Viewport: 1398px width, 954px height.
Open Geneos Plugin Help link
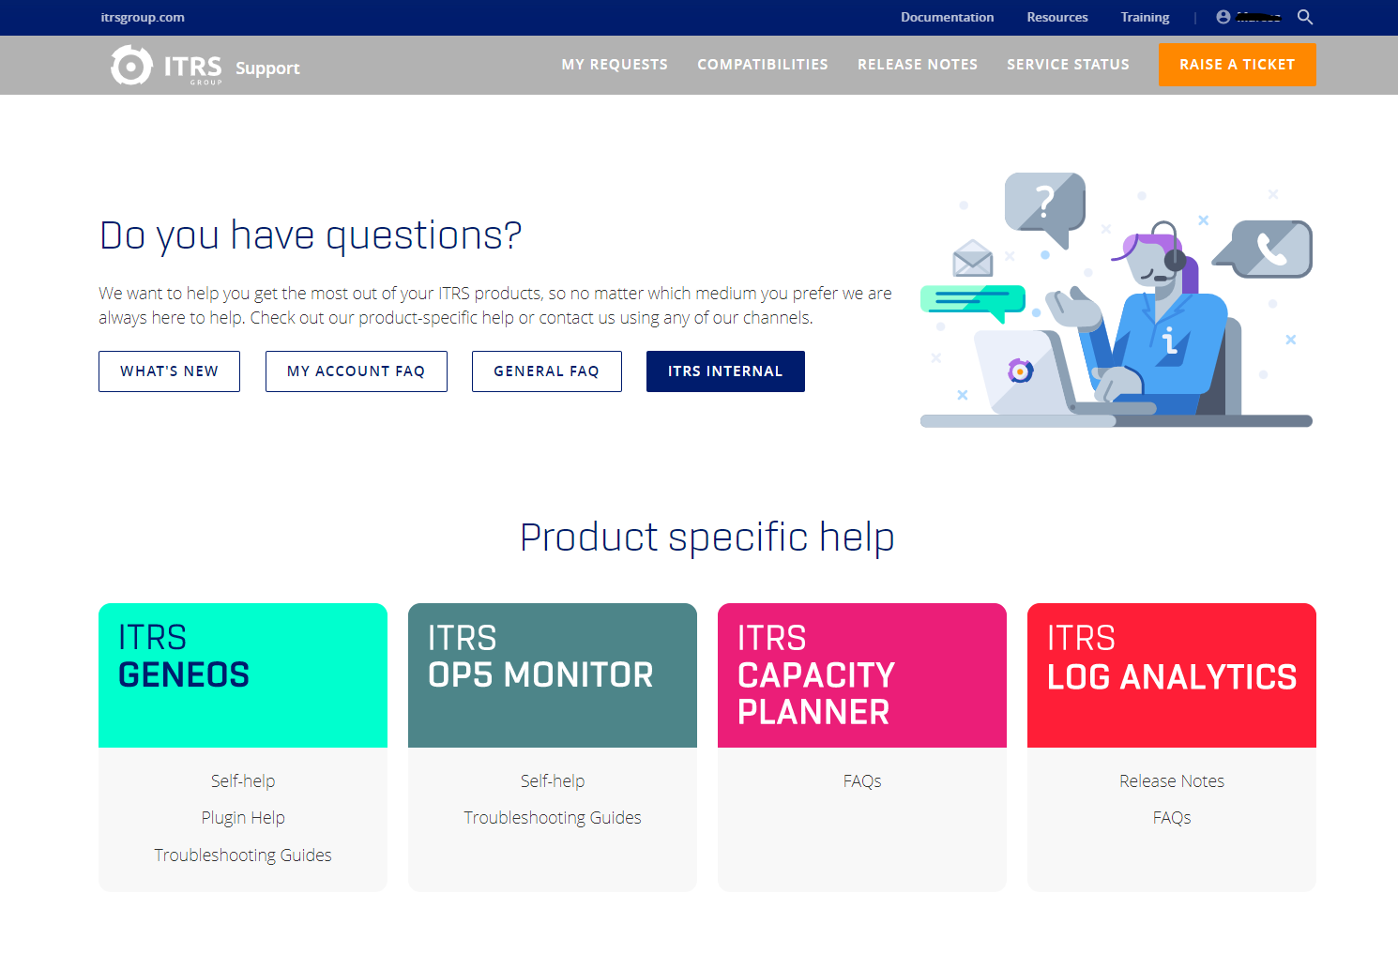(243, 818)
